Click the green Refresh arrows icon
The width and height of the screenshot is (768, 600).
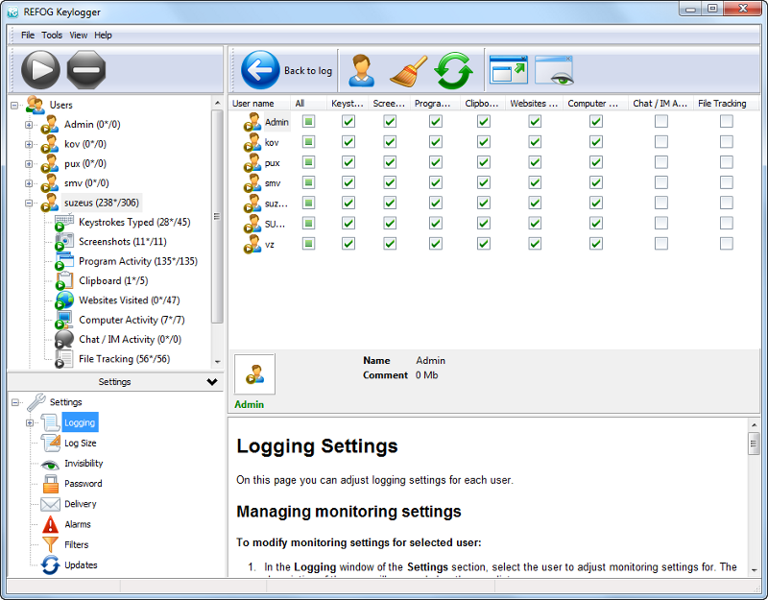tap(454, 71)
